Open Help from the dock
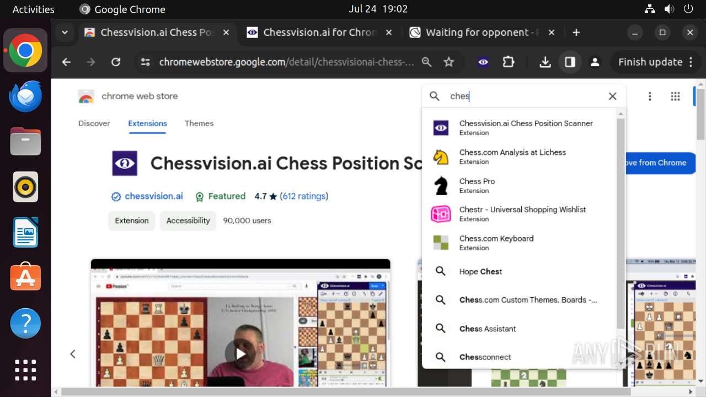This screenshot has width=706, height=397. coord(25,323)
